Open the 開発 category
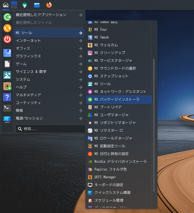The height and width of the screenshot is (213, 194). pyautogui.click(x=49, y=111)
